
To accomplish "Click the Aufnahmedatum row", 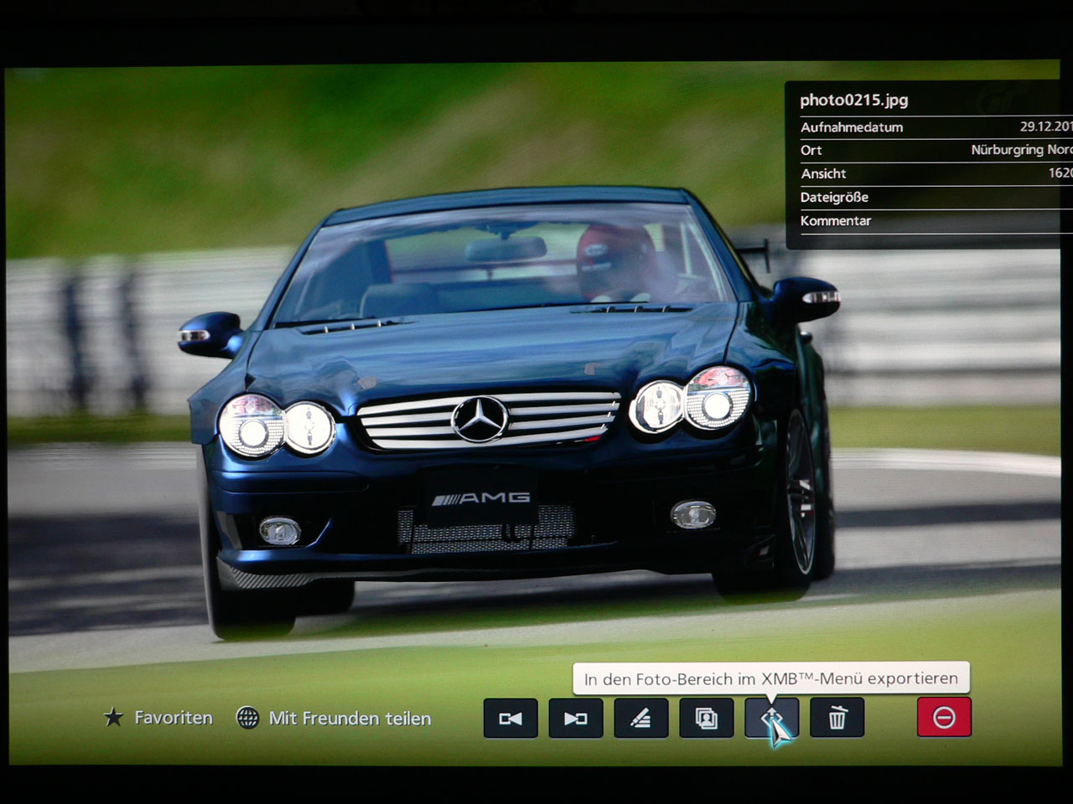I will [936, 127].
